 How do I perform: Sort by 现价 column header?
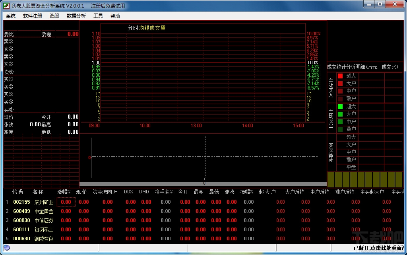click(81, 192)
